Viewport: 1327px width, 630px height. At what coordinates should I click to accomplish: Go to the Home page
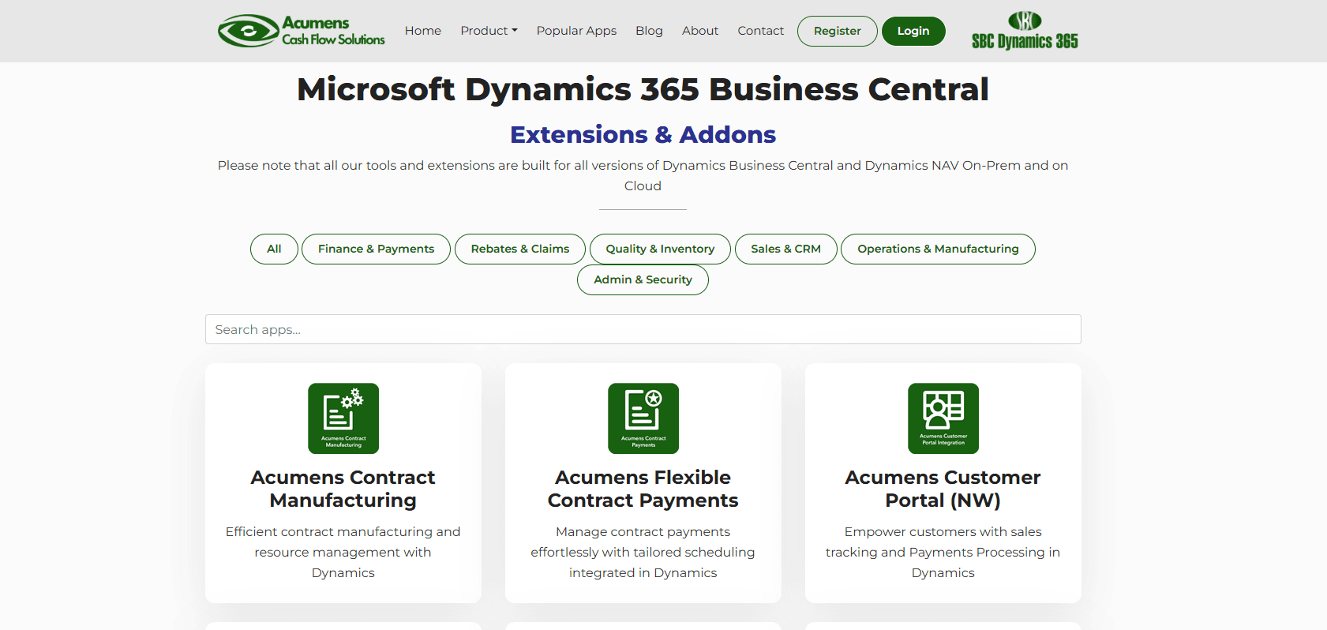[x=423, y=31]
